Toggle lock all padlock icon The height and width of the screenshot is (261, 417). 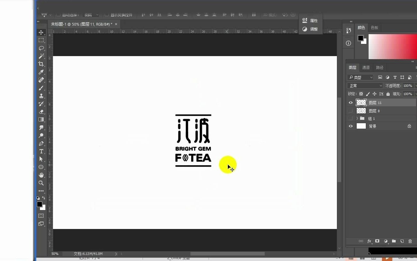(x=388, y=94)
